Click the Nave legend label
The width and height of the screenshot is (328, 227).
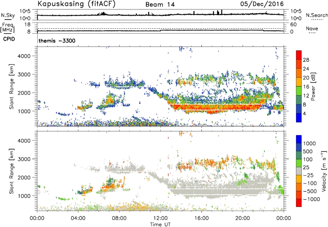click(x=312, y=29)
